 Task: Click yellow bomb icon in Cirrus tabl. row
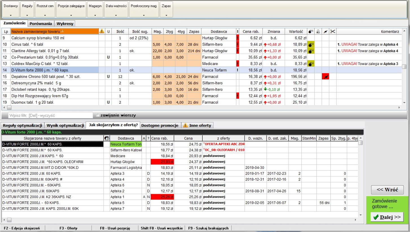point(311,44)
